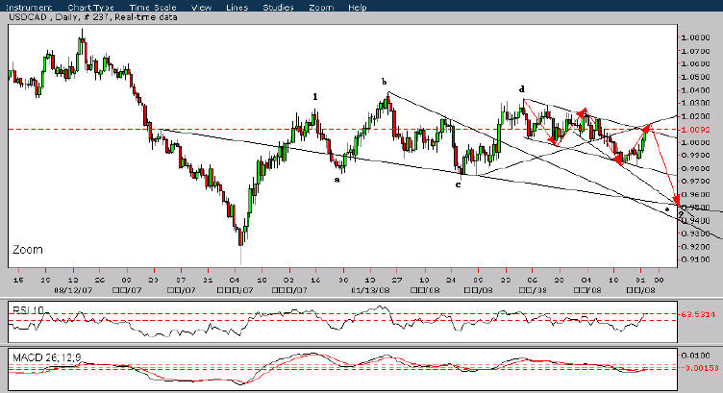723x393 pixels.
Task: Click the 0.9100 price axis label
Action: coord(696,259)
